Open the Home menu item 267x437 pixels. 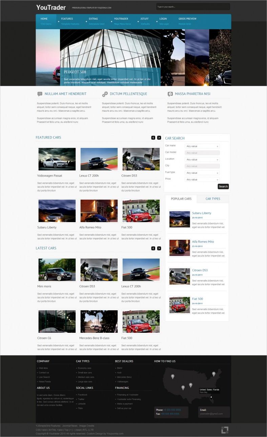46,21
